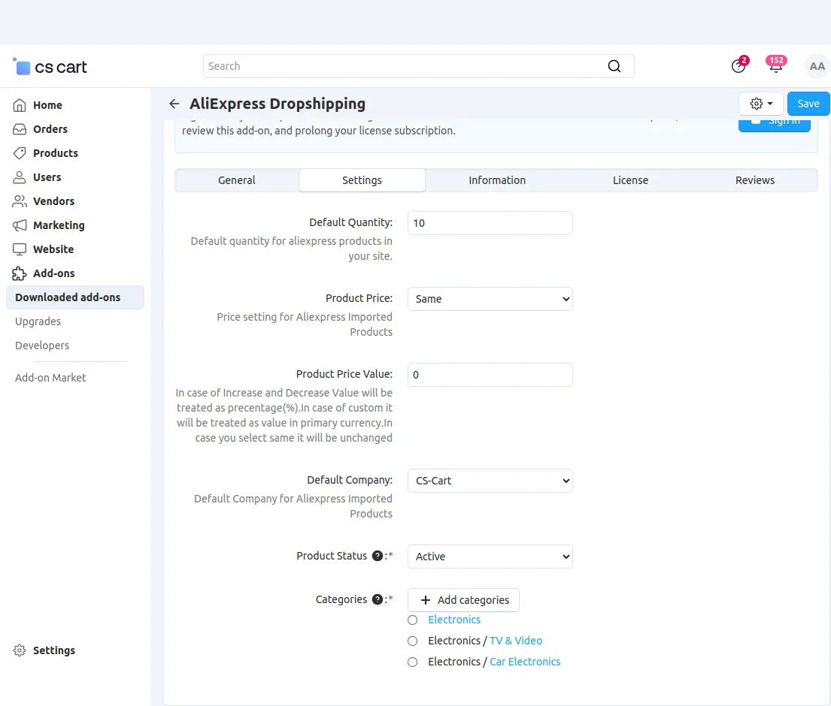831x706 pixels.
Task: Choose the Electronics / Car Electronics radio
Action: [x=412, y=662]
